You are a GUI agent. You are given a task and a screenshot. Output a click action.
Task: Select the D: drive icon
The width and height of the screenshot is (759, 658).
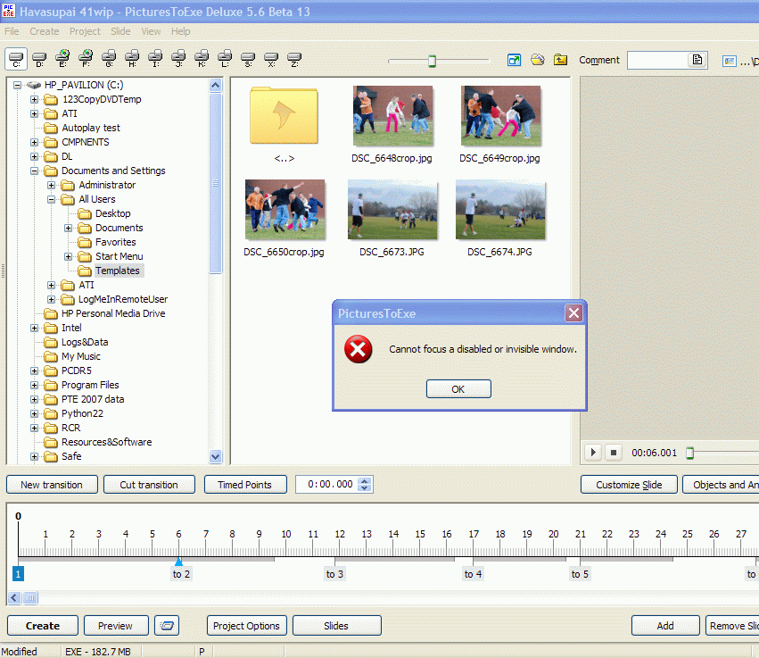point(39,59)
